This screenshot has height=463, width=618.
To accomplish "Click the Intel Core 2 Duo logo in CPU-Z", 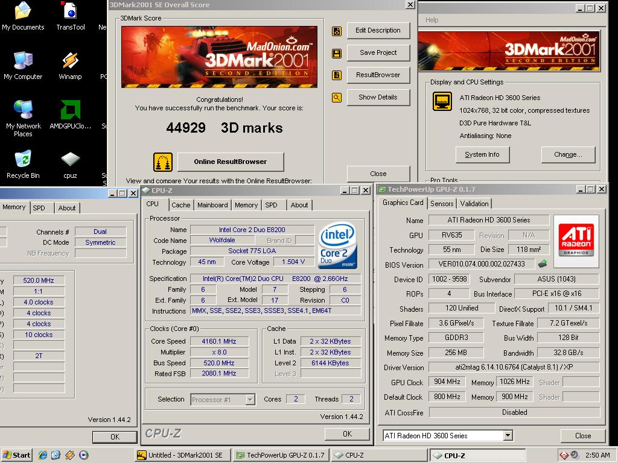I will tap(337, 246).
